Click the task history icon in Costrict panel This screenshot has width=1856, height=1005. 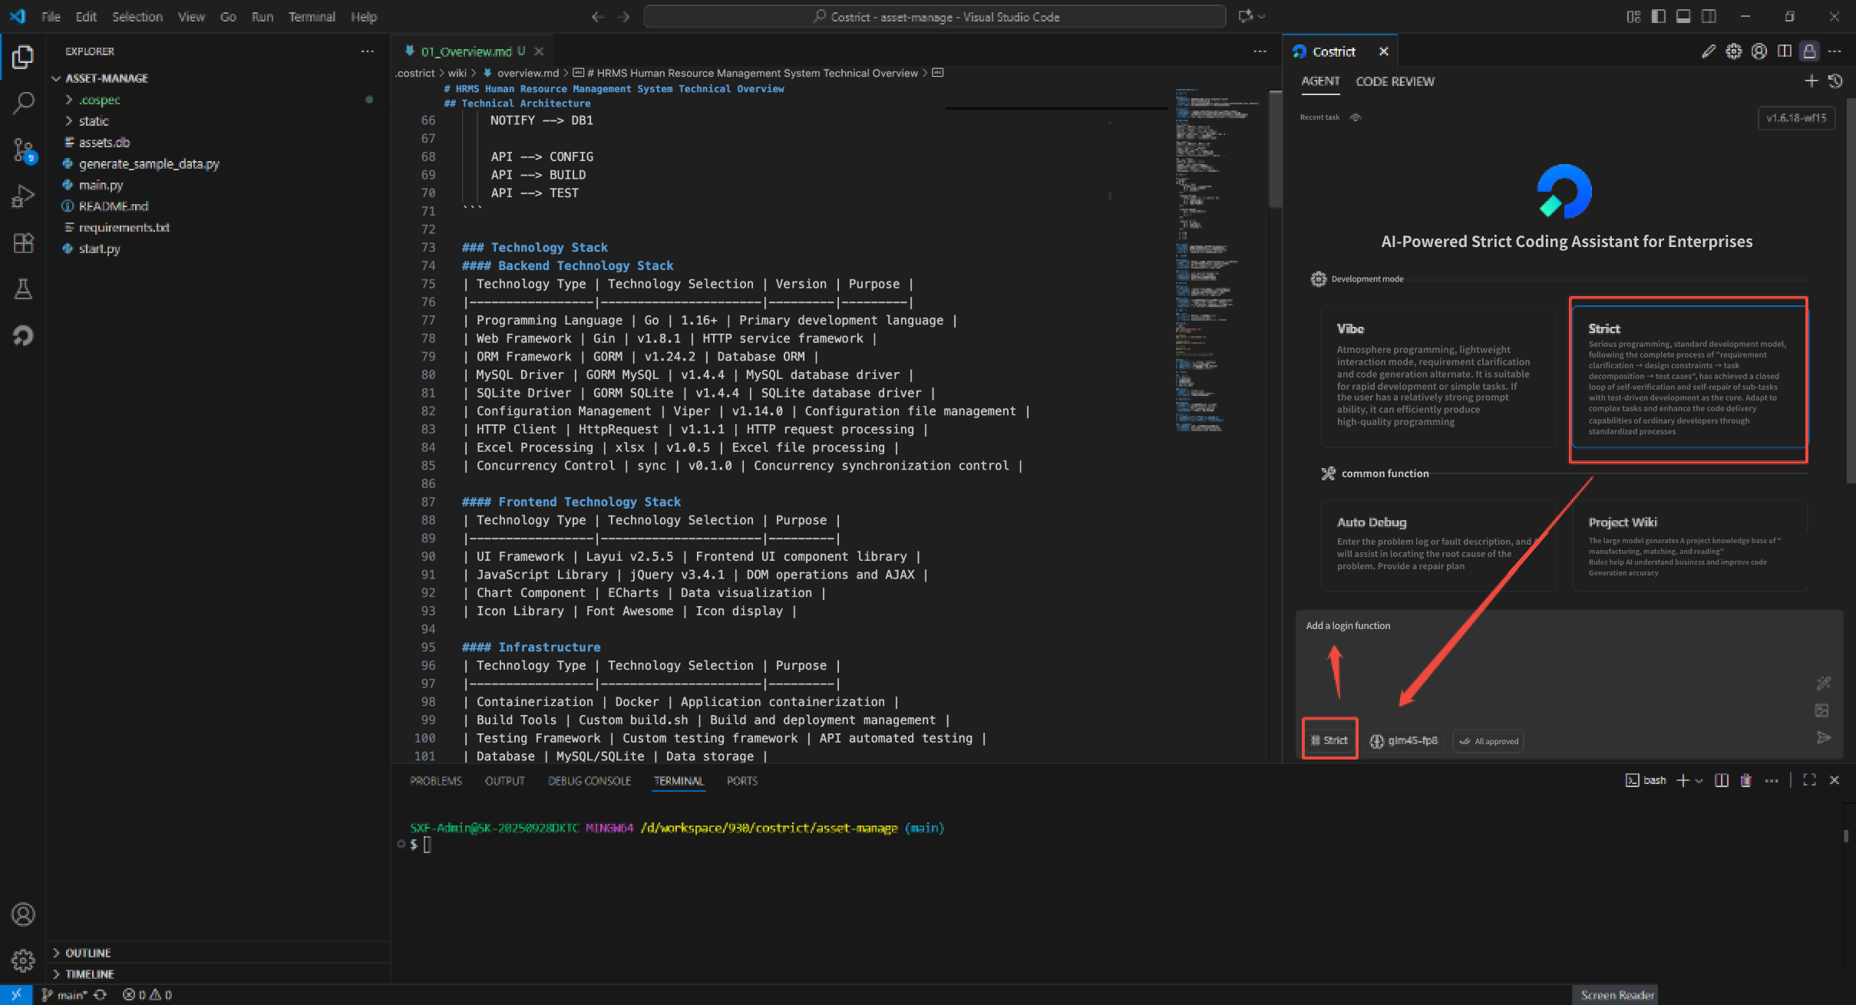point(1835,81)
